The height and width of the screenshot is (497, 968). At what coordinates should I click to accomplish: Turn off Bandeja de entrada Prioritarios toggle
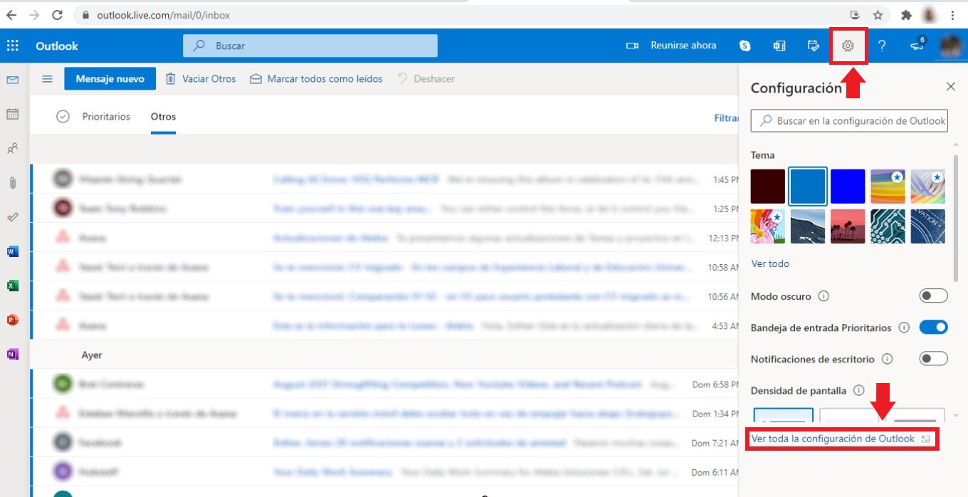coord(933,328)
